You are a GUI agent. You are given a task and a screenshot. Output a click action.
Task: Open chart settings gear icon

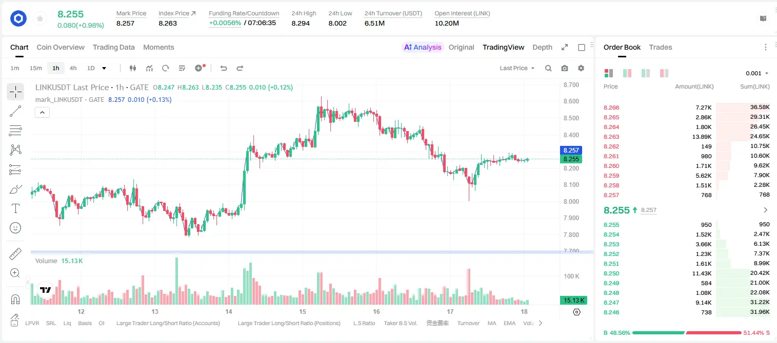[581, 68]
